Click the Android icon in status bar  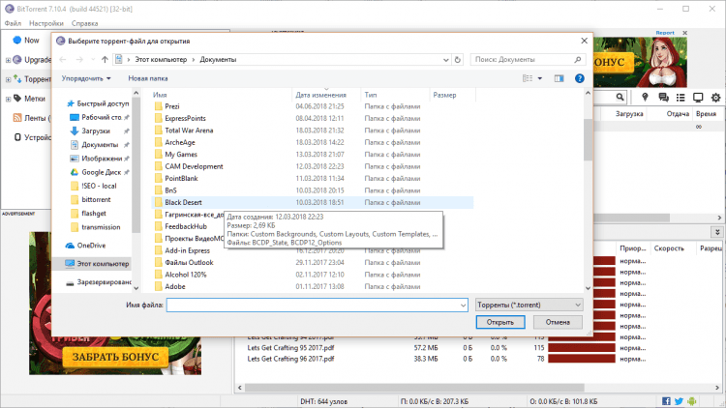(693, 399)
